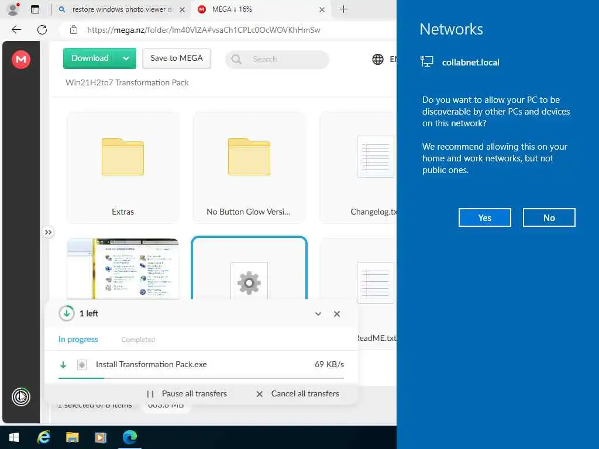Focus the MEGA Search field
The width and height of the screenshot is (599, 449).
[277, 59]
